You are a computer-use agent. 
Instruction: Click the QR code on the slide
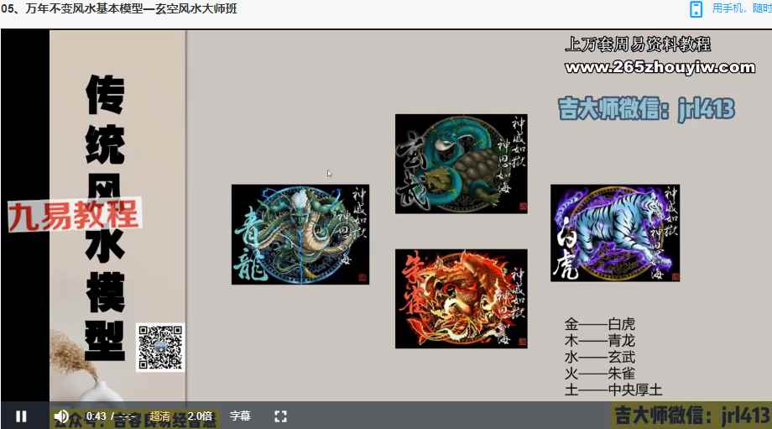[160, 348]
